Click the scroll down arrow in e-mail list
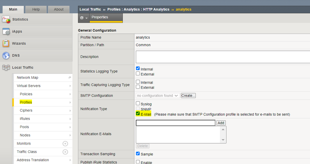This screenshot has width=310, height=164. 223,140
